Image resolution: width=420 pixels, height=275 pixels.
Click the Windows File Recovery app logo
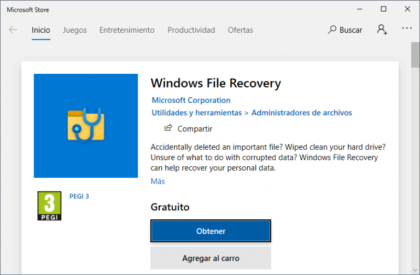pos(86,126)
